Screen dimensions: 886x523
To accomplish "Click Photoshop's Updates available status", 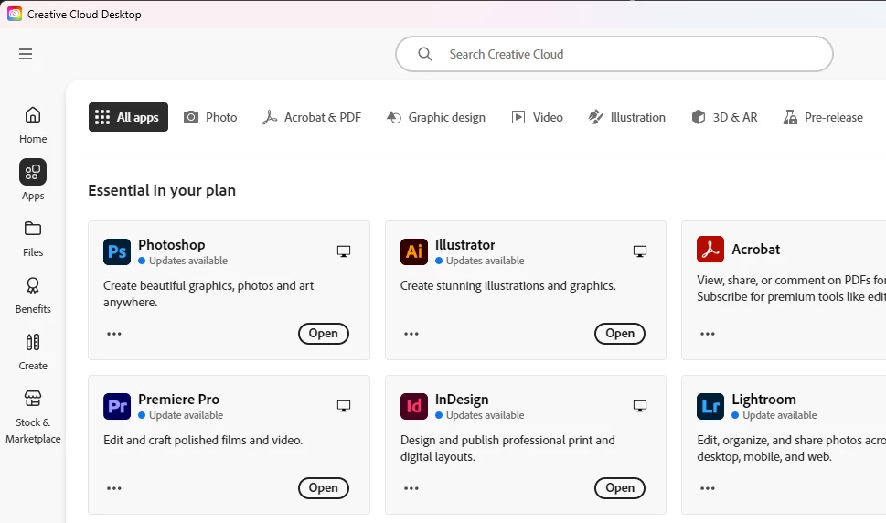I will (183, 261).
